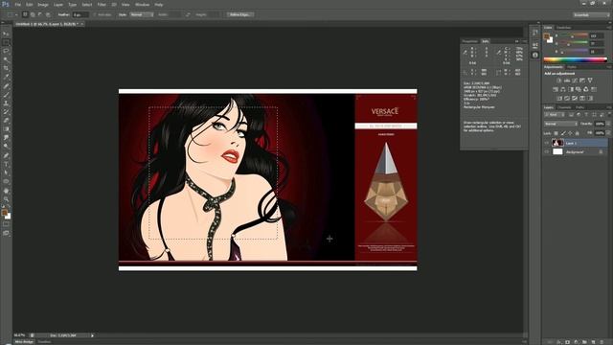
Task: Open the Style dropdown set to Normal
Action: (x=142, y=14)
